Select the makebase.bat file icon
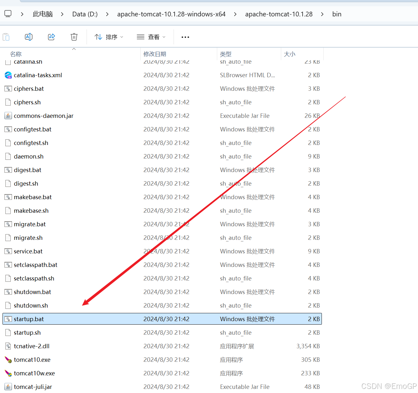This screenshot has width=418, height=393. [8, 197]
